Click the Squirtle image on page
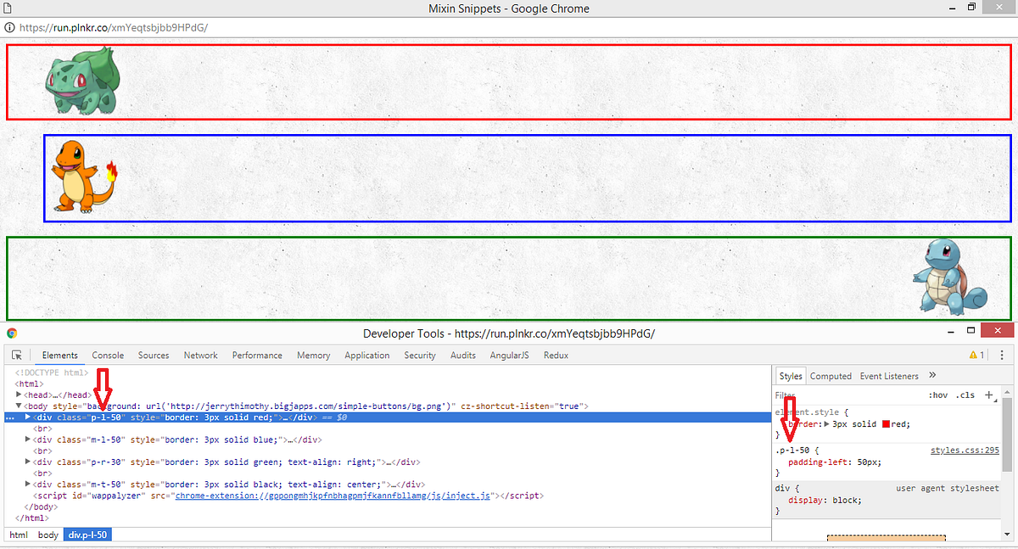The image size is (1018, 549). tap(950, 276)
